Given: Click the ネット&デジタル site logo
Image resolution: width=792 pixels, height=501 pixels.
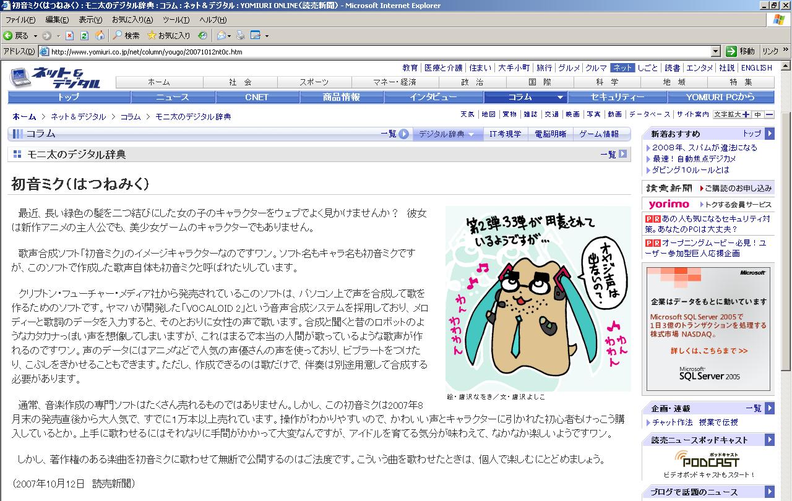Looking at the screenshot, I should tap(55, 77).
